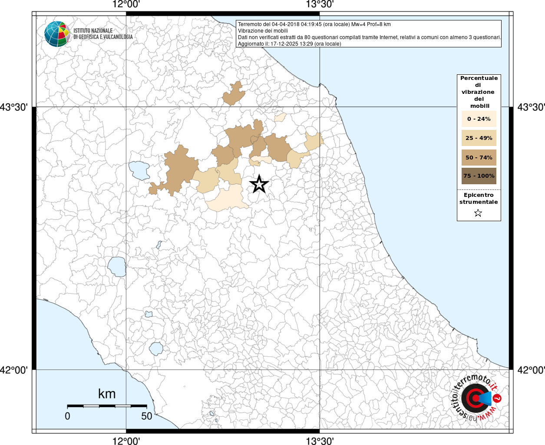Viewport: 545px width, 445px height.
Task: Click the 'Vibrazione dei mobili' subtitle line
Action: tap(263, 31)
